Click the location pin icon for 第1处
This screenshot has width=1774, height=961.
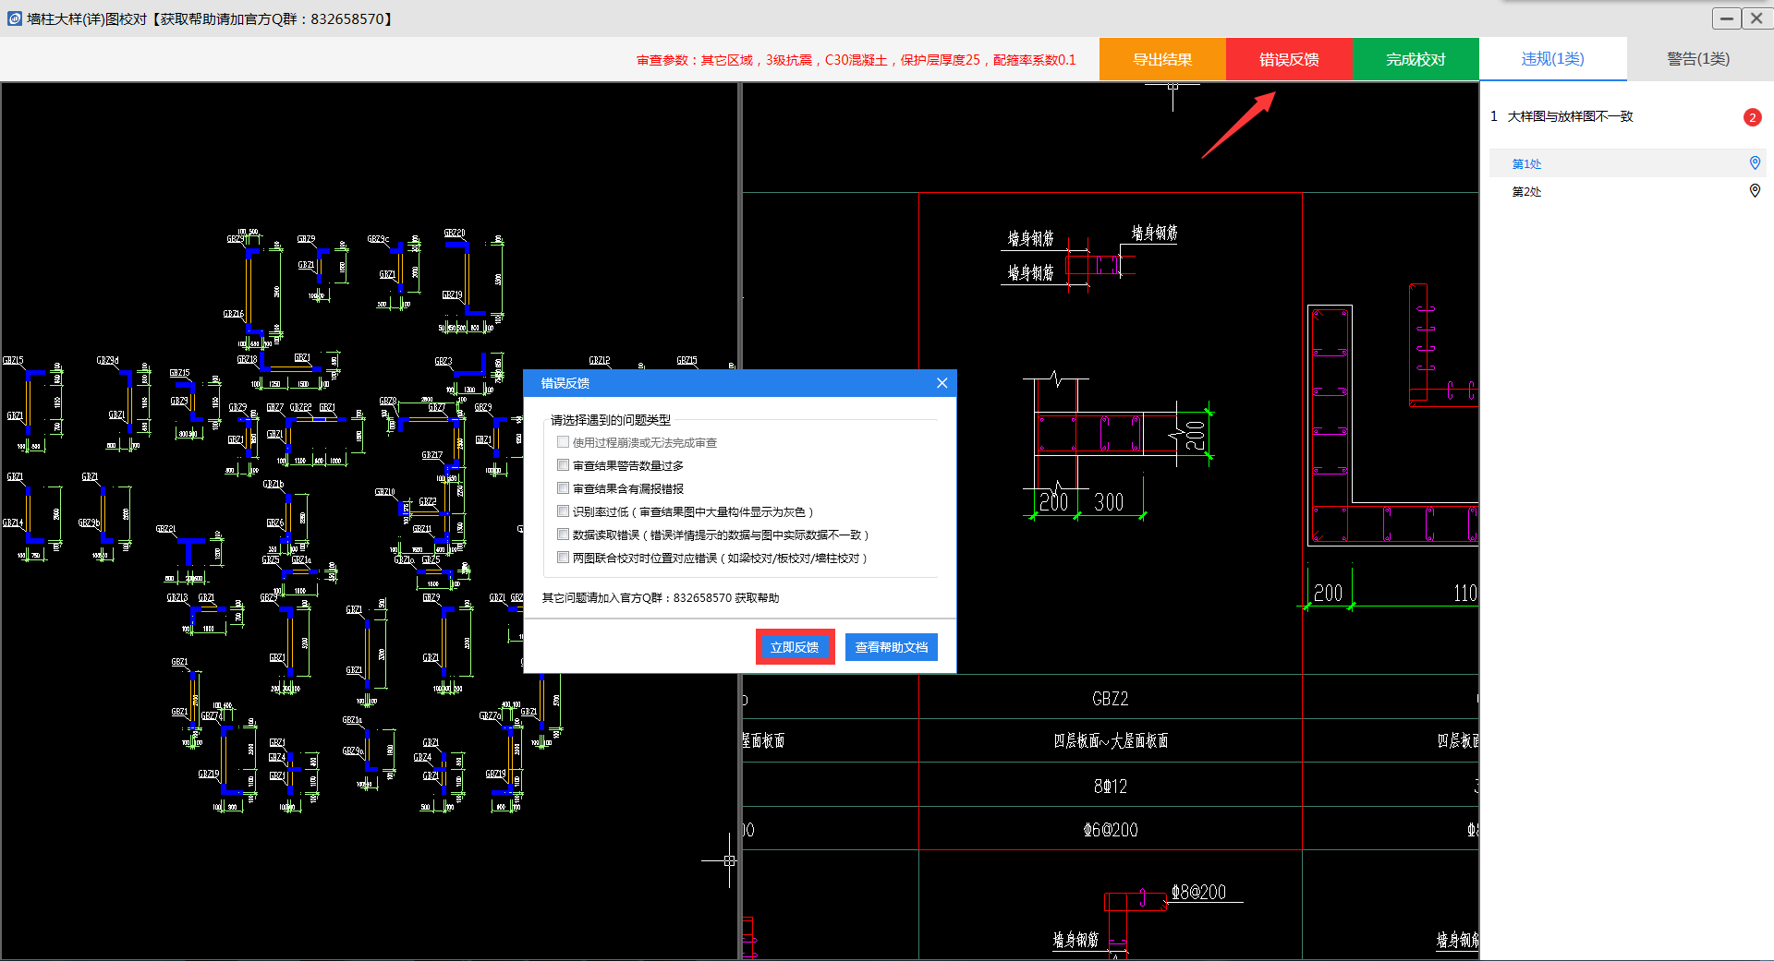(1755, 163)
